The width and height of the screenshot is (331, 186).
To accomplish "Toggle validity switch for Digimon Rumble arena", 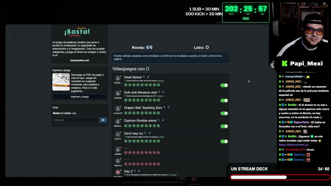I will tap(224, 126).
